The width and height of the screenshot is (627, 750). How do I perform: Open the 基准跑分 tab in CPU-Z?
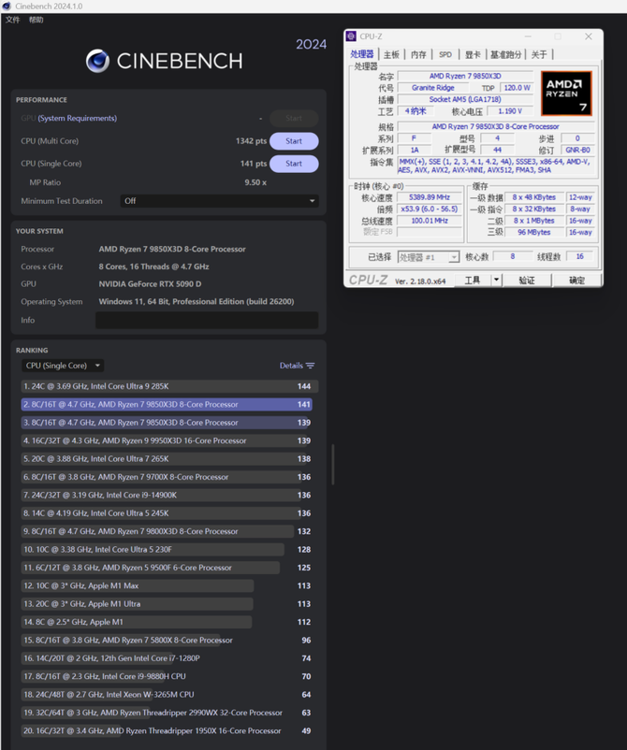507,55
